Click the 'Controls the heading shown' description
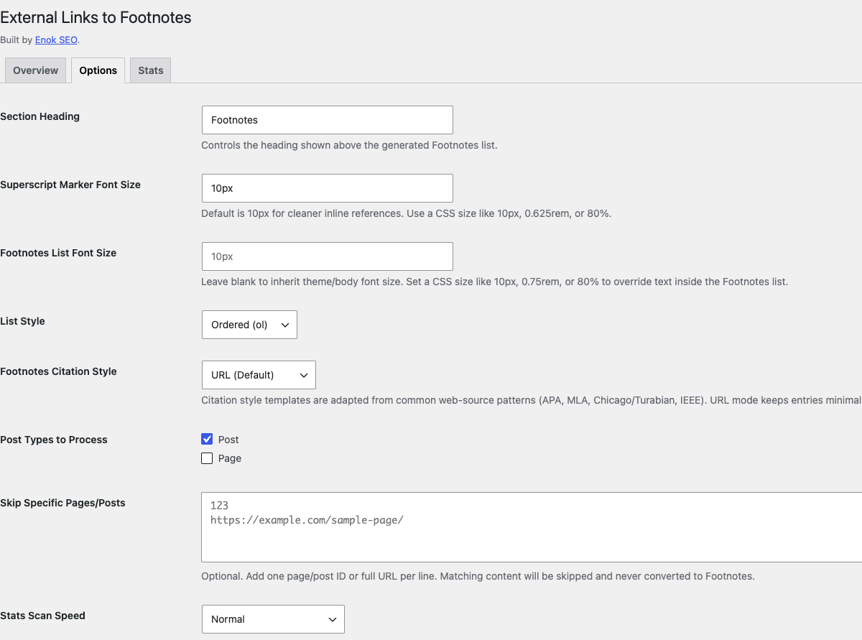The height and width of the screenshot is (640, 862). (x=349, y=145)
